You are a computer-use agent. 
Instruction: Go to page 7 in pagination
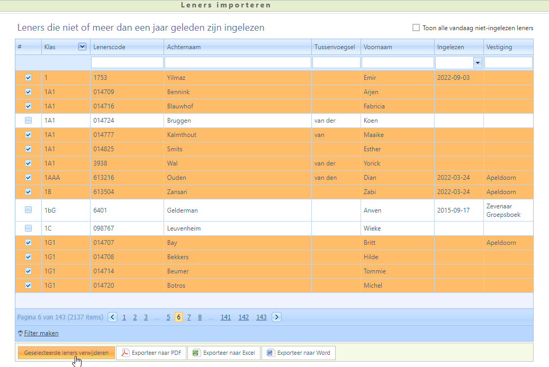pyautogui.click(x=189, y=317)
